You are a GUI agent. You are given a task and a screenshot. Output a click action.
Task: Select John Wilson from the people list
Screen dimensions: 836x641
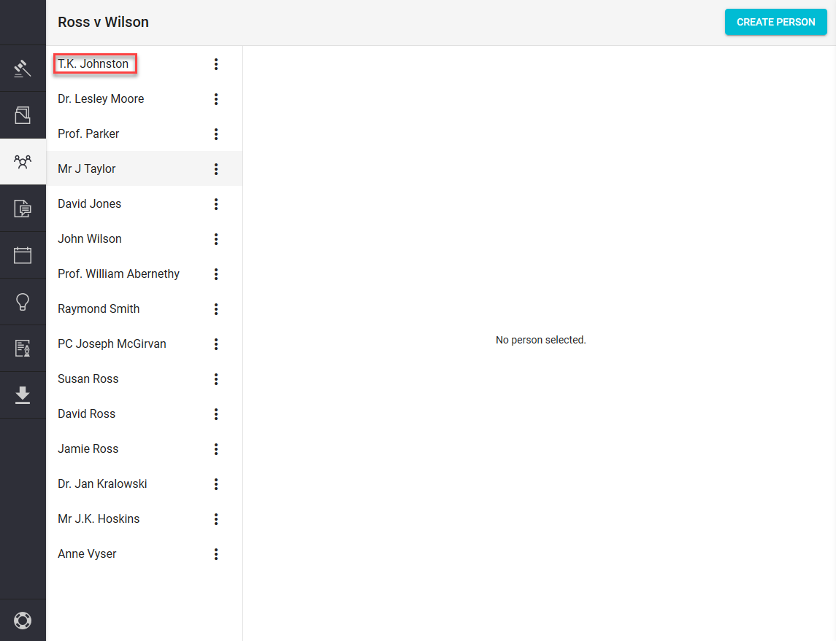(90, 239)
